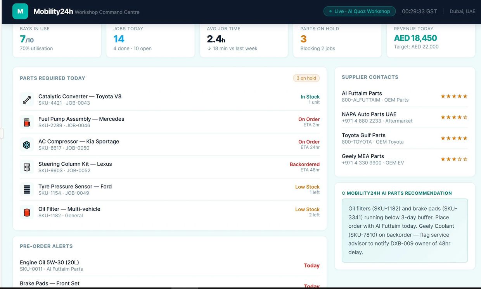Open the Bays In Use card

[57, 41]
